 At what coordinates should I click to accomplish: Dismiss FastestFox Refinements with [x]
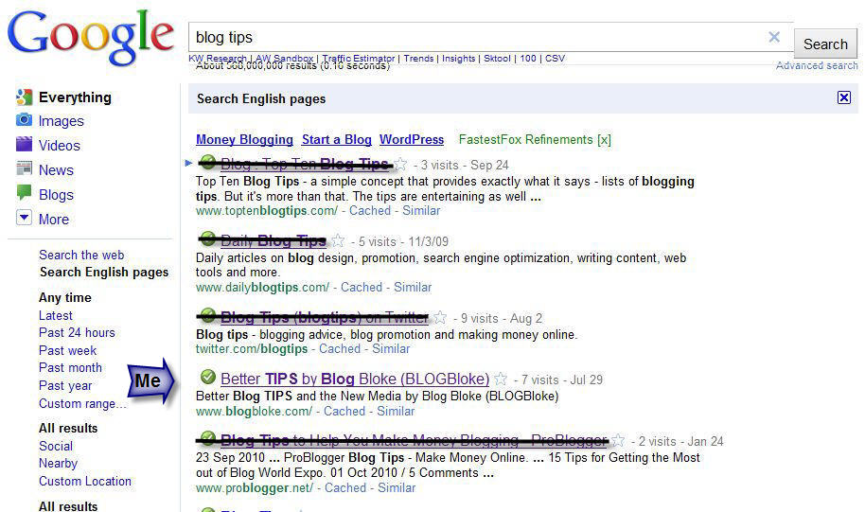tap(604, 139)
